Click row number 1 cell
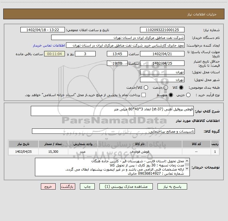Screen dimensions: 228x221 (215, 152)
